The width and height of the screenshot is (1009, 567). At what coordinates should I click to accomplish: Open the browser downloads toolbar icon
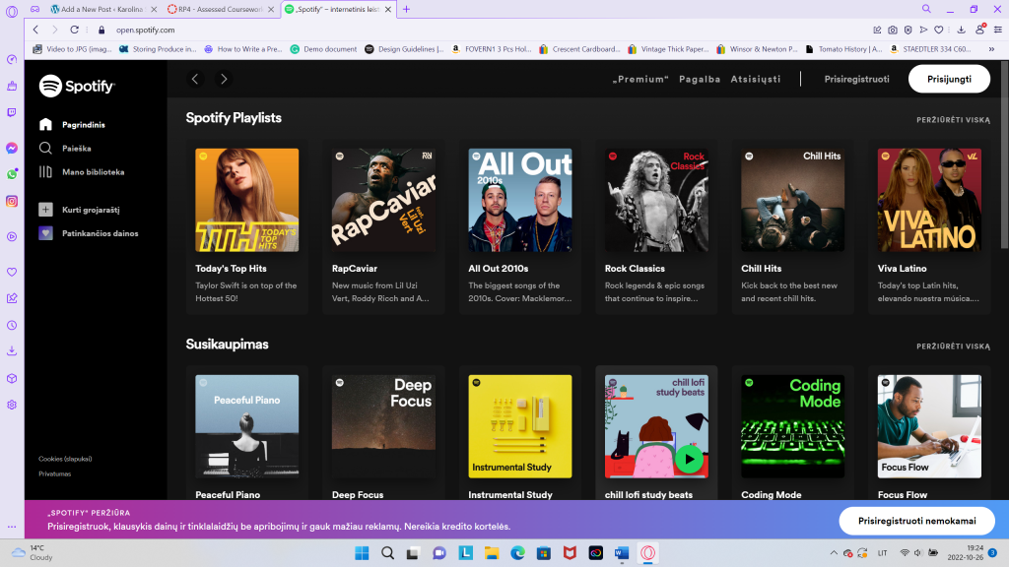tap(961, 30)
